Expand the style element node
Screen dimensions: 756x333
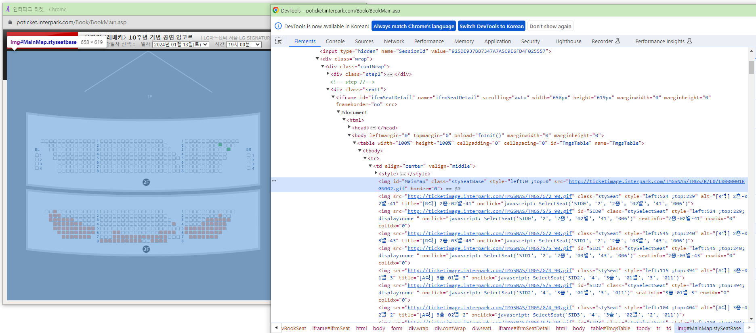pyautogui.click(x=376, y=173)
